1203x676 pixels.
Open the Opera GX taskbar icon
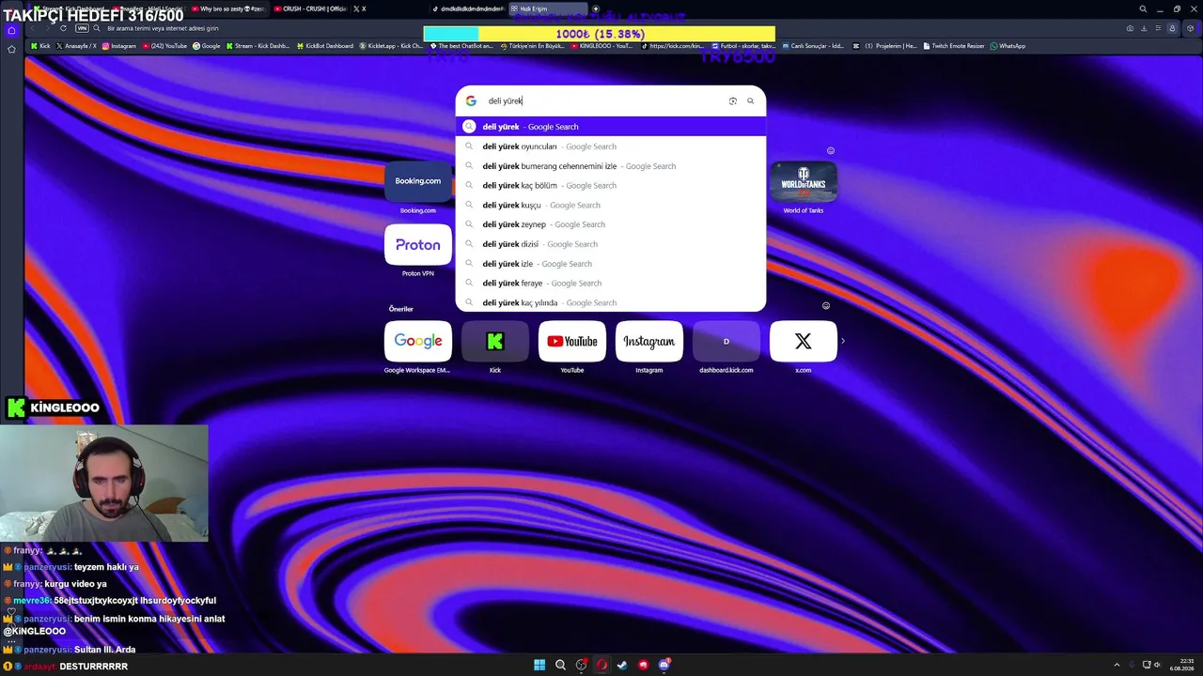601,665
